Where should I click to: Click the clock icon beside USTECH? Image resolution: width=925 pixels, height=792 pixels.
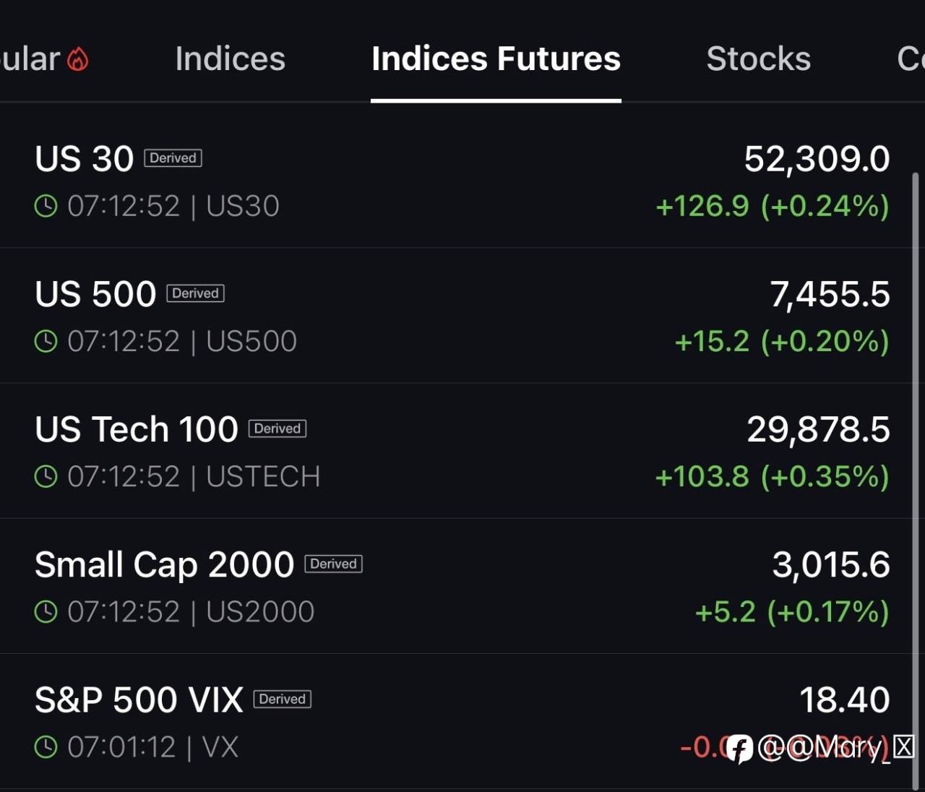pyautogui.click(x=46, y=476)
